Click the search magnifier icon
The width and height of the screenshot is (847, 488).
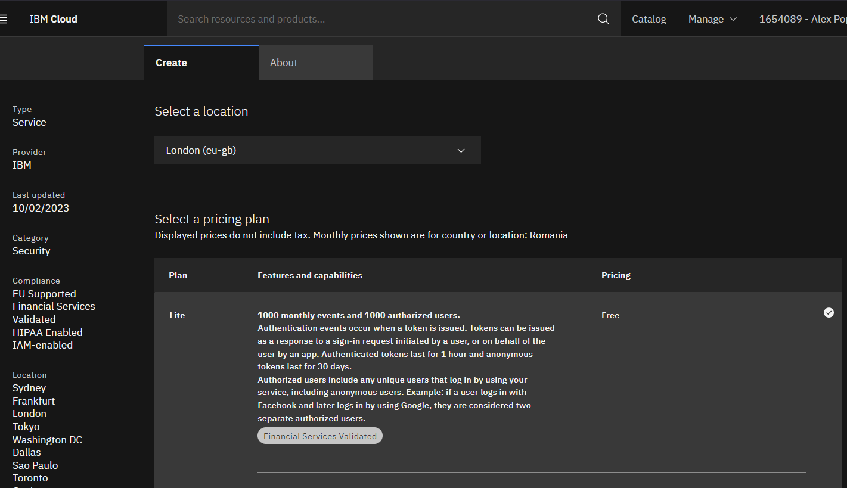click(603, 19)
